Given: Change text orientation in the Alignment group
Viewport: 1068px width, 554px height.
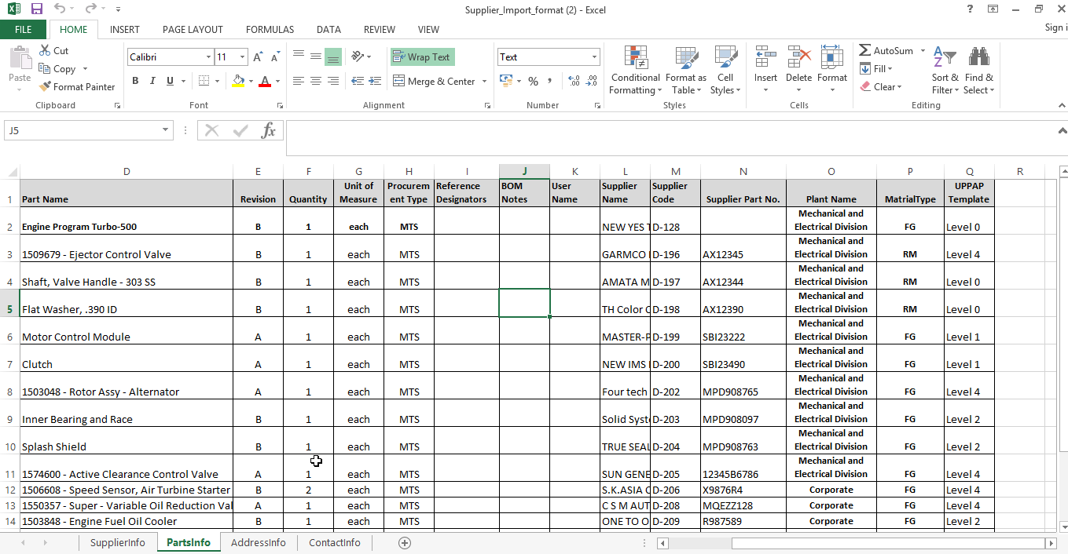Looking at the screenshot, I should click(358, 56).
